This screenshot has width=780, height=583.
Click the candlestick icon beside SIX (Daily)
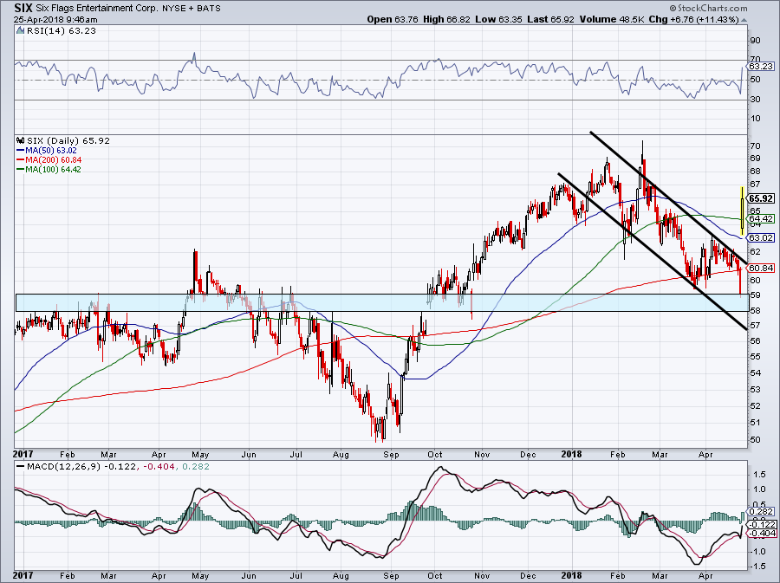click(x=21, y=140)
